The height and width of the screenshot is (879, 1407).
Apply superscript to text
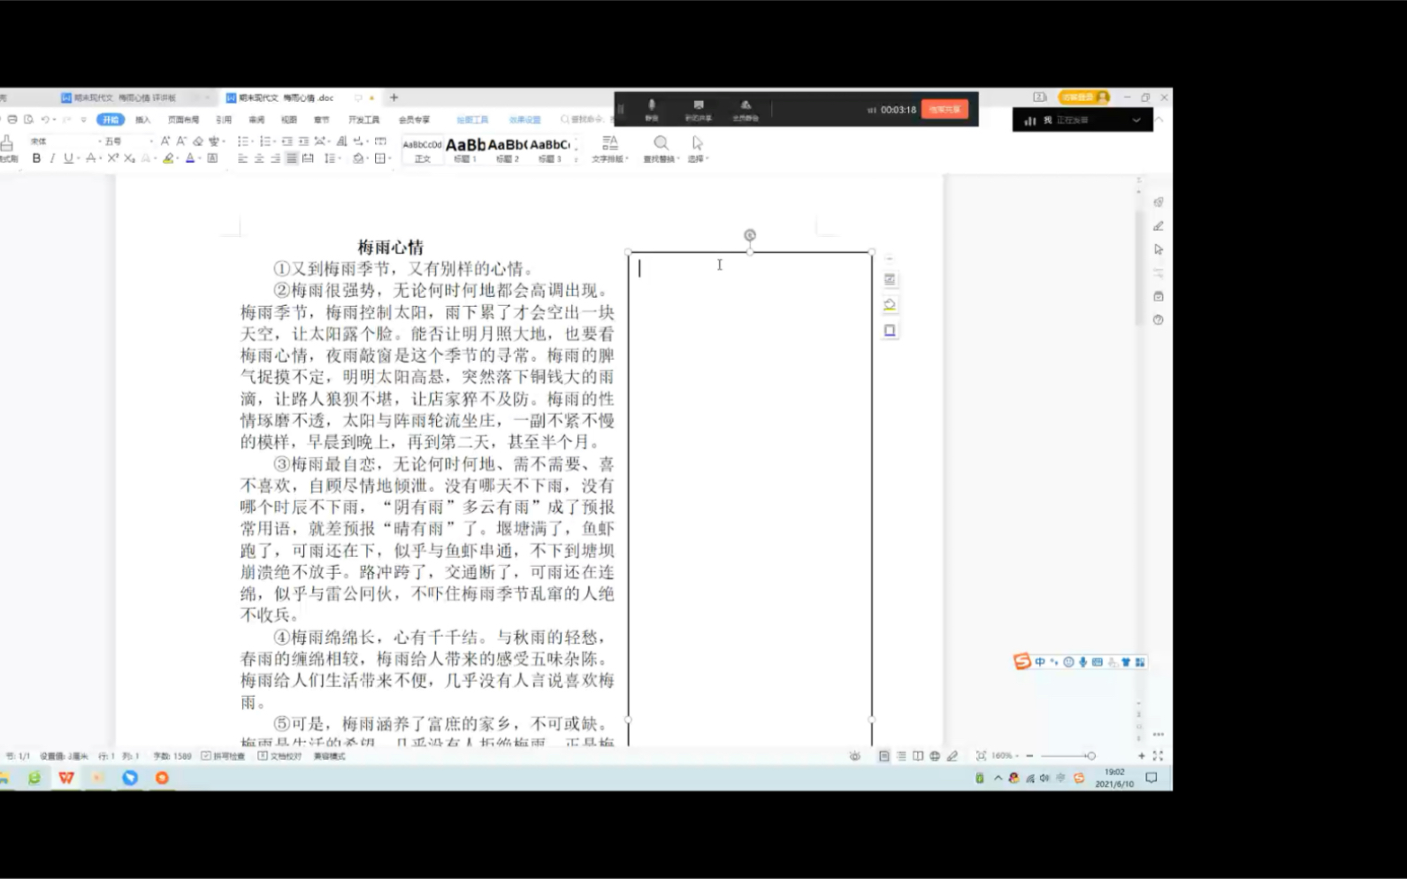tap(112, 158)
